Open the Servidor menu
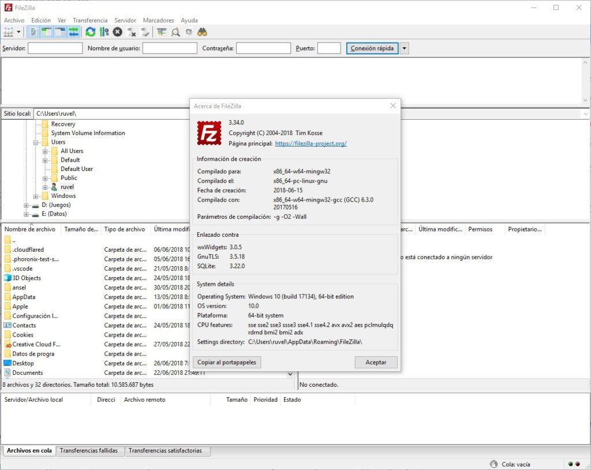The width and height of the screenshot is (591, 470). coord(125,20)
